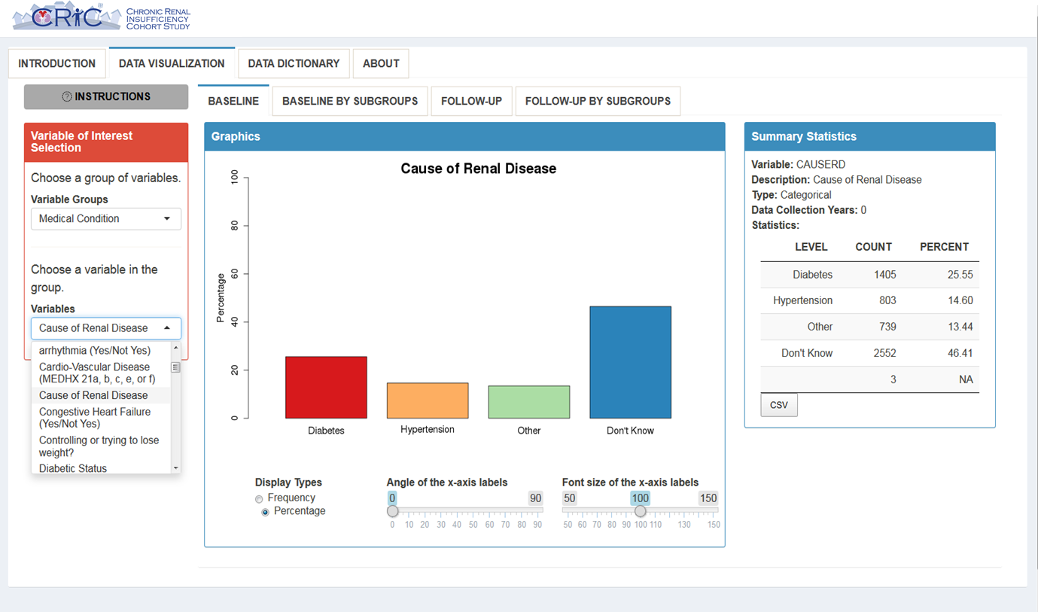
Task: Click the CRIC study logo
Action: tap(101, 17)
